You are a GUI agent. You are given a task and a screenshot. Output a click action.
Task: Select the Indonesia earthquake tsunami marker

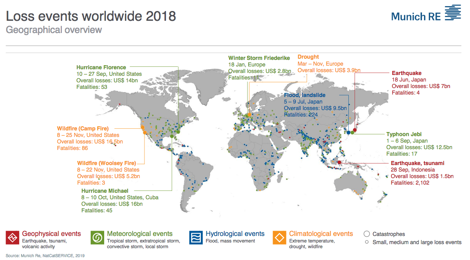[339, 163]
